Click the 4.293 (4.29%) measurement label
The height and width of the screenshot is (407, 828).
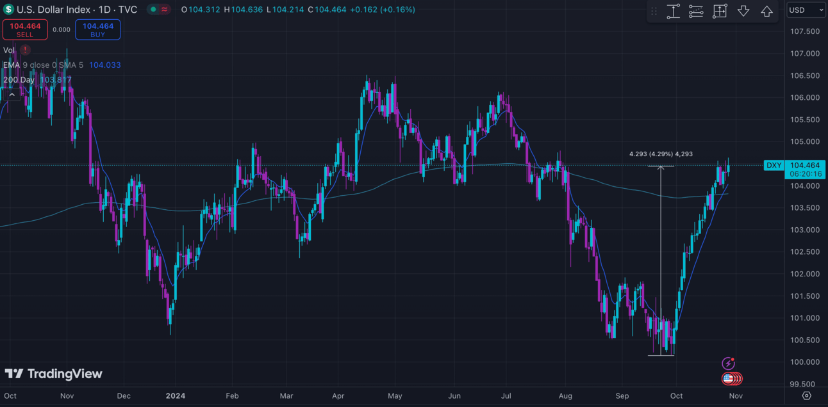[661, 154]
